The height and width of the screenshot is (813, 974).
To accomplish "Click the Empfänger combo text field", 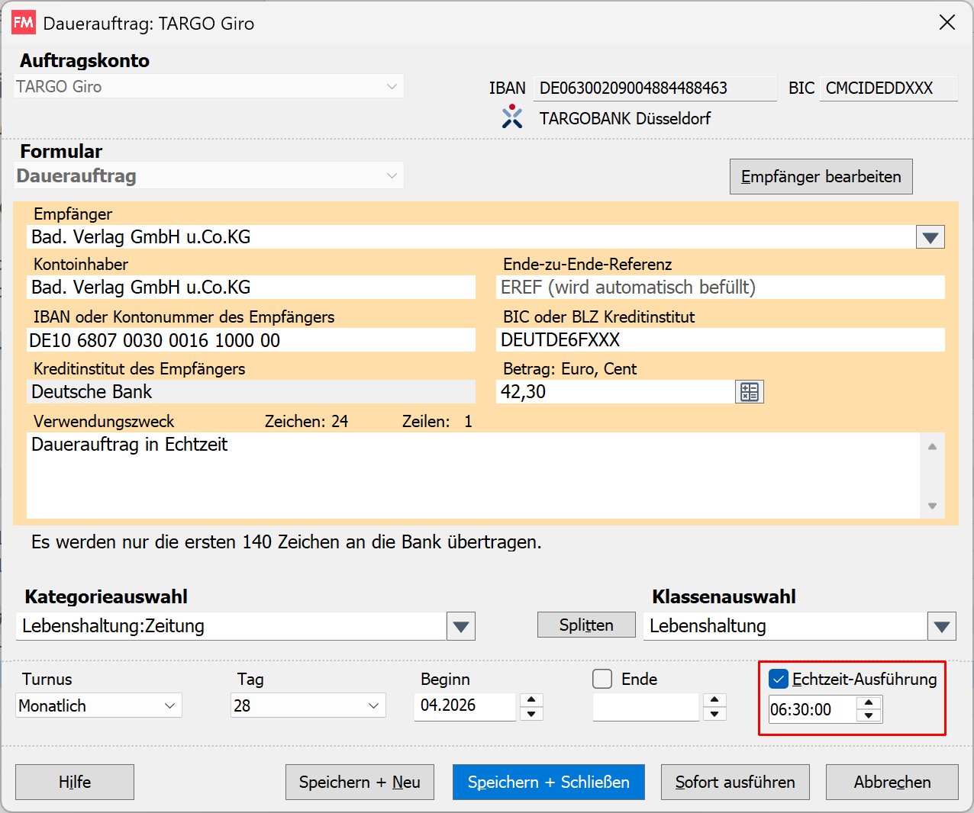I will pyautogui.click(x=471, y=237).
